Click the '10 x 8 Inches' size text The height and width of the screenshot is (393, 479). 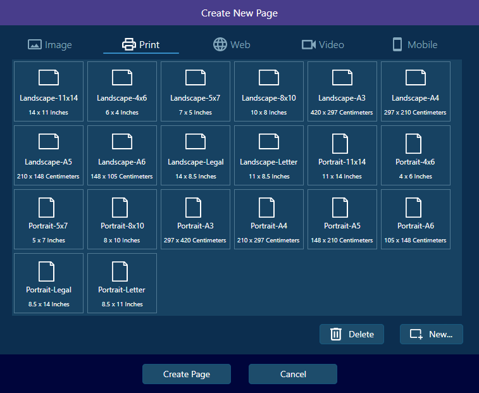[x=269, y=113]
